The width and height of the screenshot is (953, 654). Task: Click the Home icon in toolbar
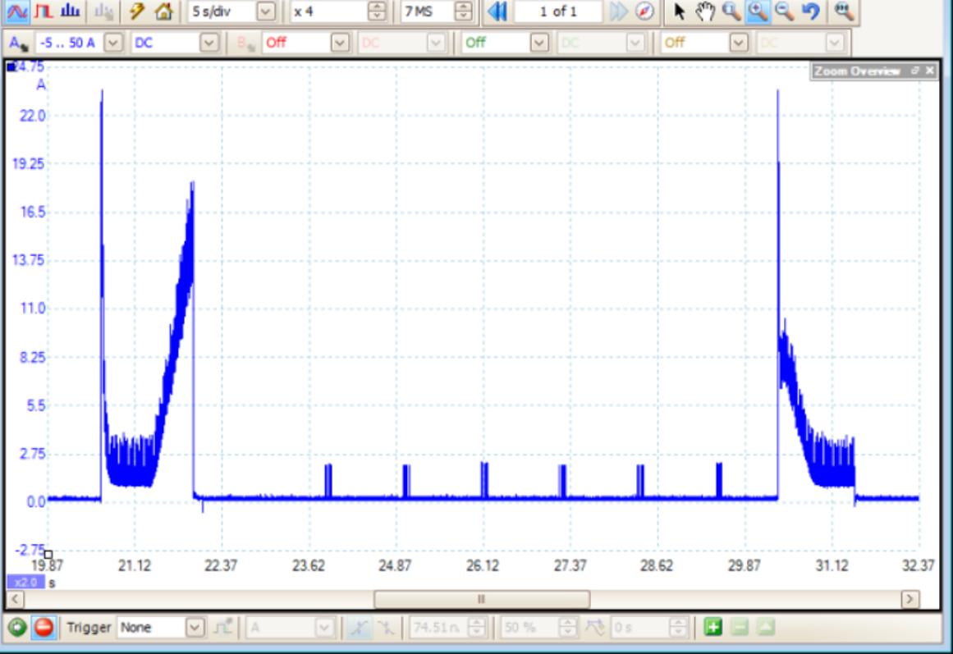click(x=164, y=11)
